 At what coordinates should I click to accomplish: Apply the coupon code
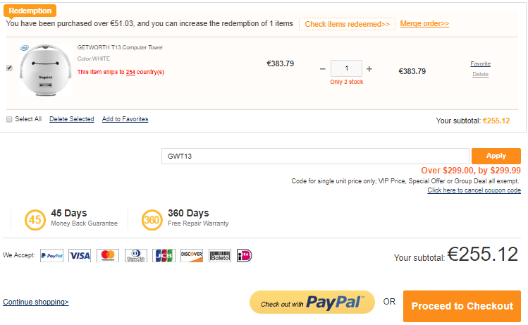[x=496, y=156]
